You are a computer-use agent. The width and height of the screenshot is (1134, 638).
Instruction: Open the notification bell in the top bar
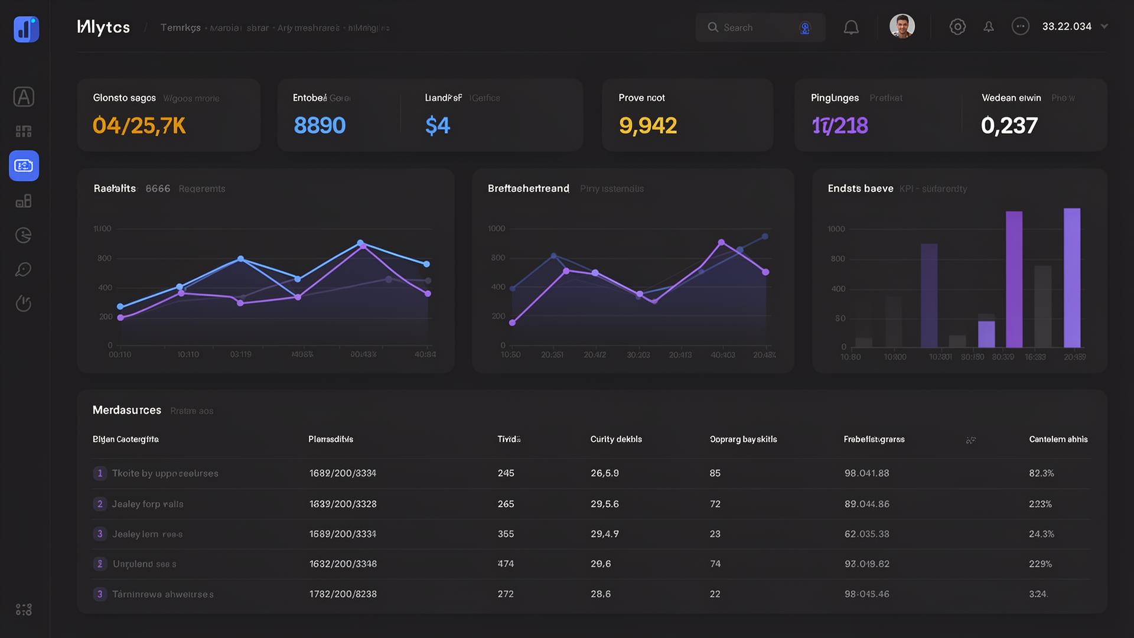click(x=851, y=27)
